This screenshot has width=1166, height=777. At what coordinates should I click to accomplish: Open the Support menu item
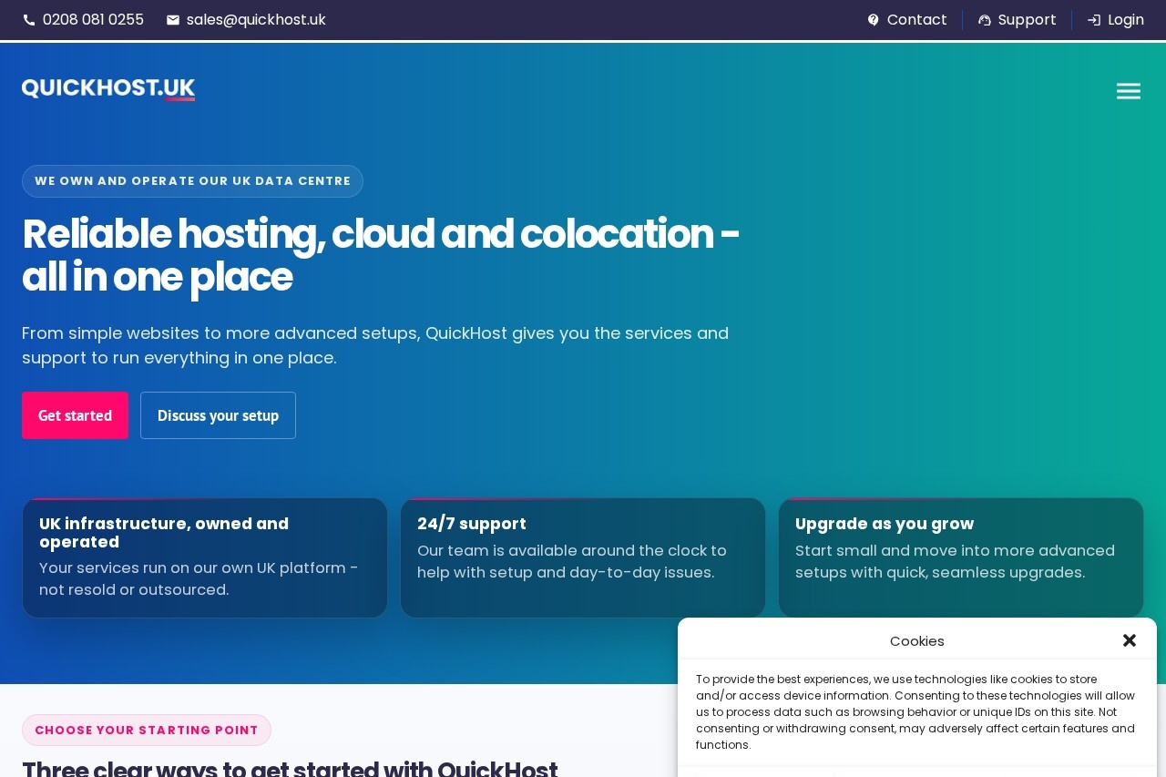1027,19
